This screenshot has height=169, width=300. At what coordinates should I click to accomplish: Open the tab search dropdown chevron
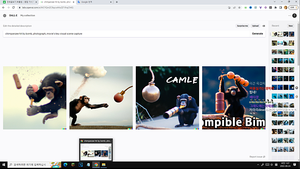pyautogui.click(x=274, y=2)
